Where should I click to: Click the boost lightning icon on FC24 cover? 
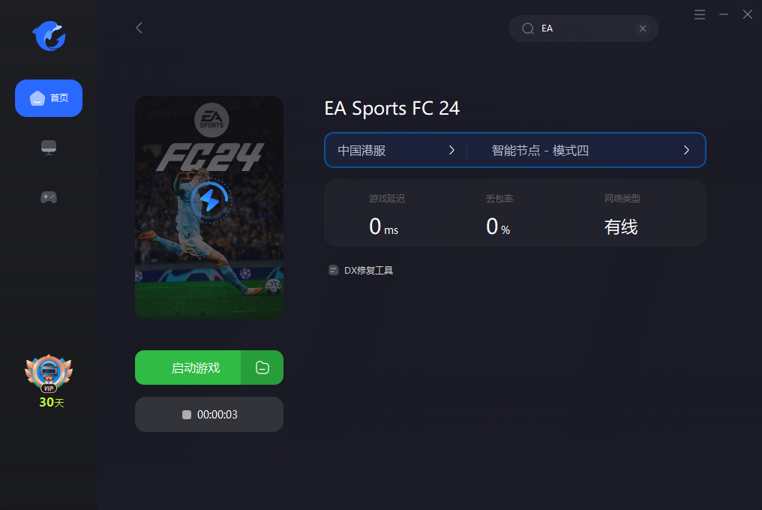click(x=209, y=200)
